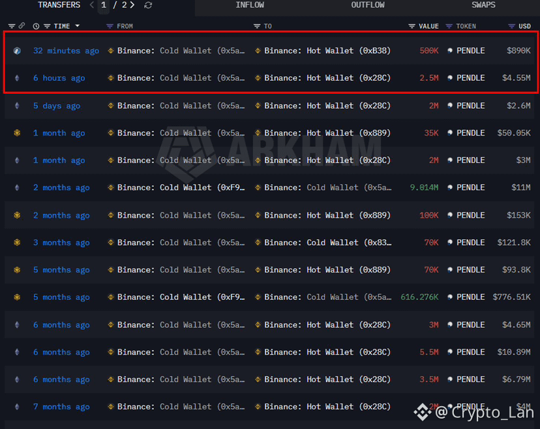Click BNB chain icon of the $153K row
This screenshot has height=429, width=540.
pyautogui.click(x=17, y=215)
